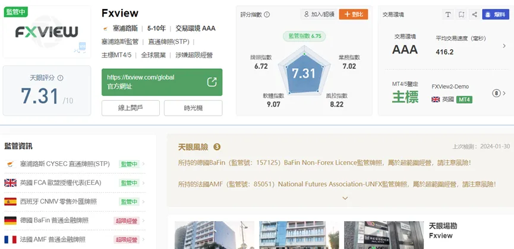Viewport: 514px width, 249px height.
Task: Open the second office building photo
Action: (x=299, y=235)
